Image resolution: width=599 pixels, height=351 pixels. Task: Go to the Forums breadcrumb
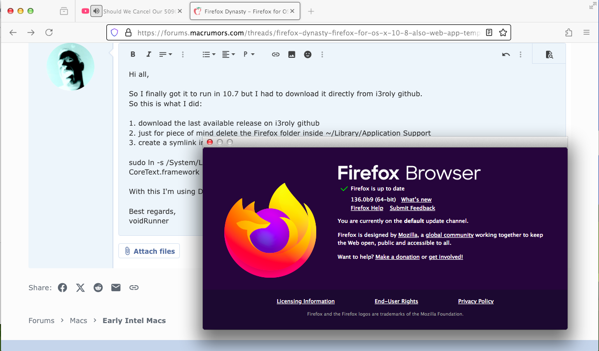point(41,321)
